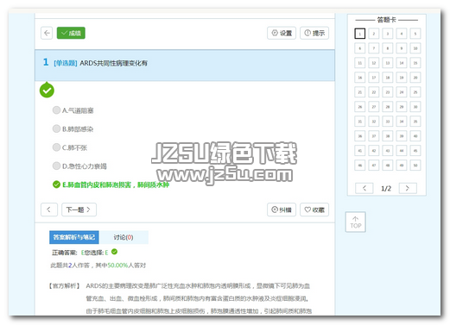Select option B.肺部感染
Viewport: 450px width, 325px height.
73,128
